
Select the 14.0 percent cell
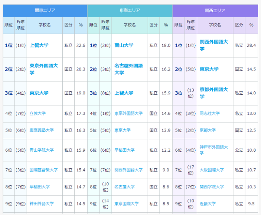click(x=251, y=93)
